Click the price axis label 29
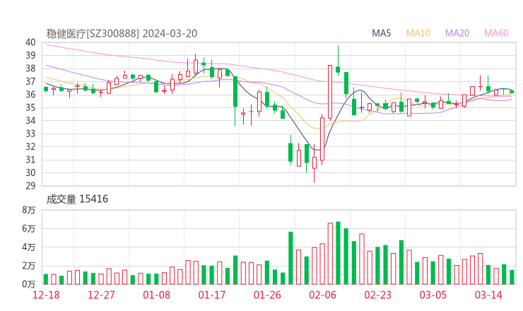The width and height of the screenshot is (523, 311). [30, 185]
